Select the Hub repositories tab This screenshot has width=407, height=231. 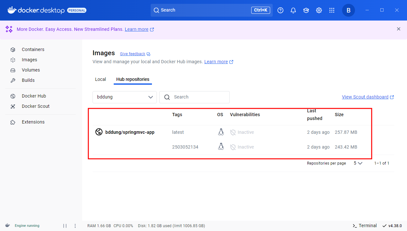click(x=133, y=79)
